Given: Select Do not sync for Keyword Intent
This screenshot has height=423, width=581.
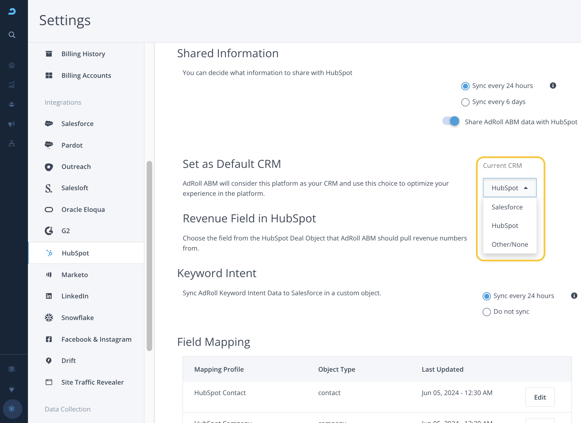Looking at the screenshot, I should coord(486,312).
